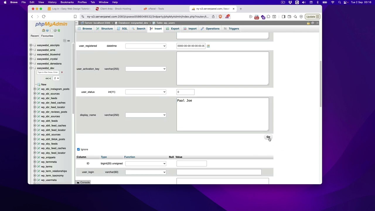Toggle the Brave sidebar panel icon
Screen dimensions: 375x211
coord(283,17)
